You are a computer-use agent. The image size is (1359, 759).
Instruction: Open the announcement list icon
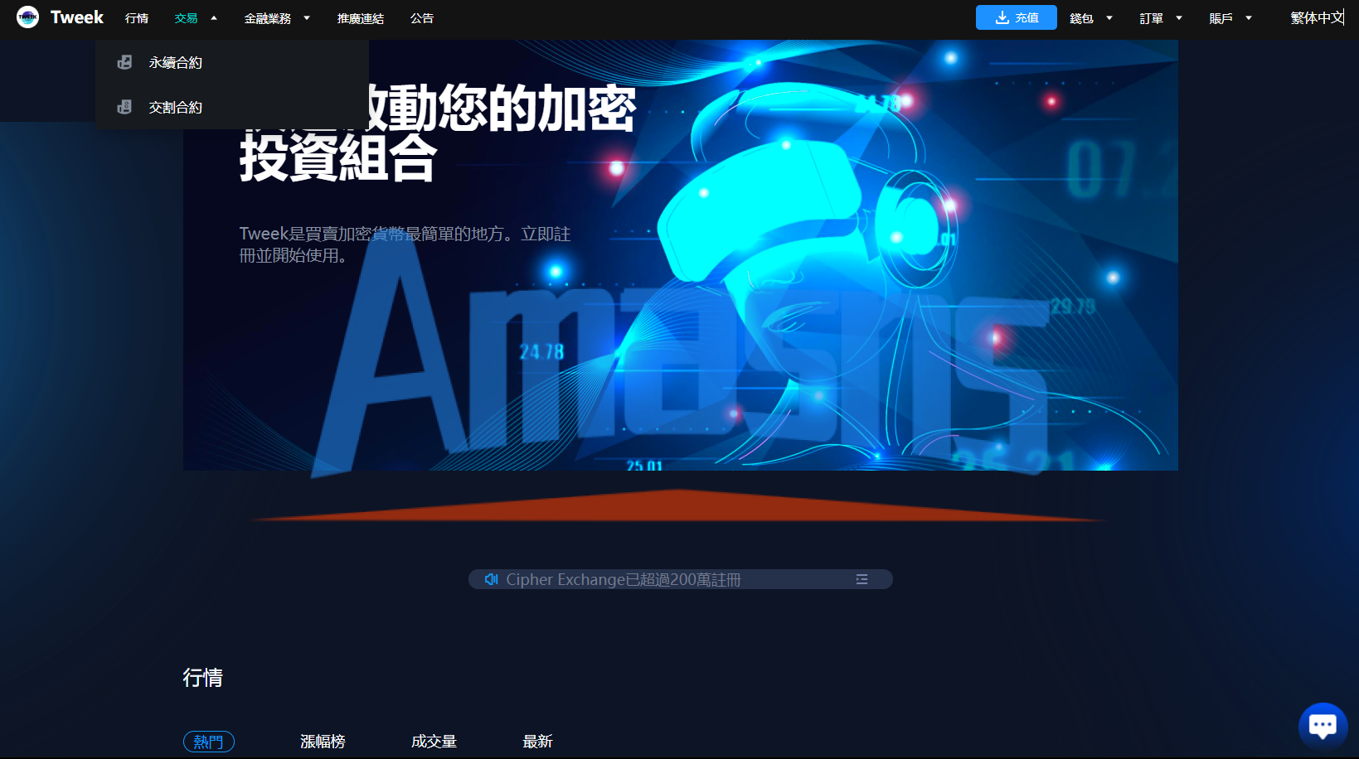coord(862,579)
